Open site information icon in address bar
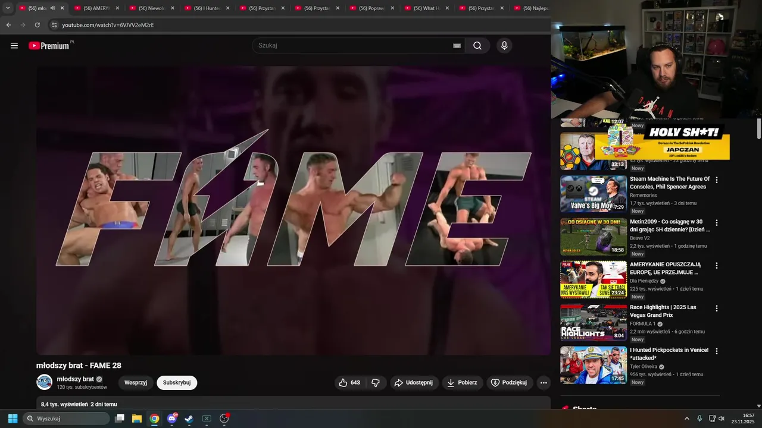The width and height of the screenshot is (762, 428). (54, 25)
